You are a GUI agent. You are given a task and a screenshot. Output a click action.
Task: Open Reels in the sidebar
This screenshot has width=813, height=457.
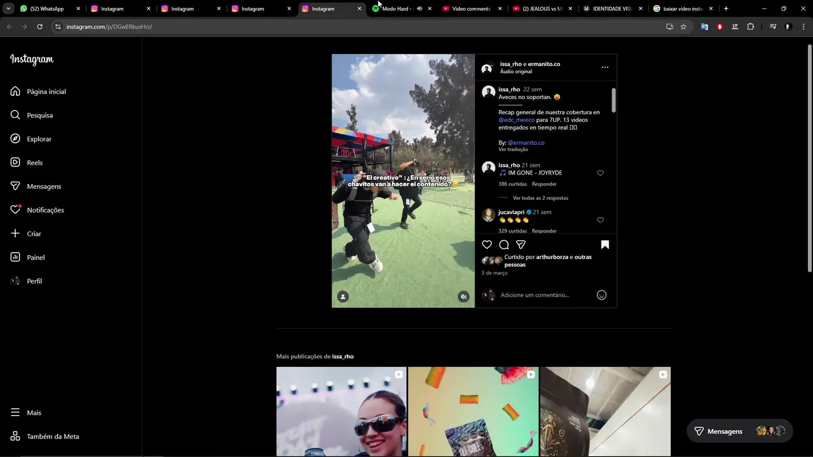tap(27, 162)
